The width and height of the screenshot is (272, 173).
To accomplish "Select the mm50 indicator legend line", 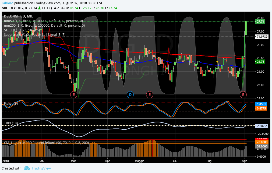I will coord(43,21).
